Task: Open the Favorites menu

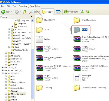Action: pos(23,6)
